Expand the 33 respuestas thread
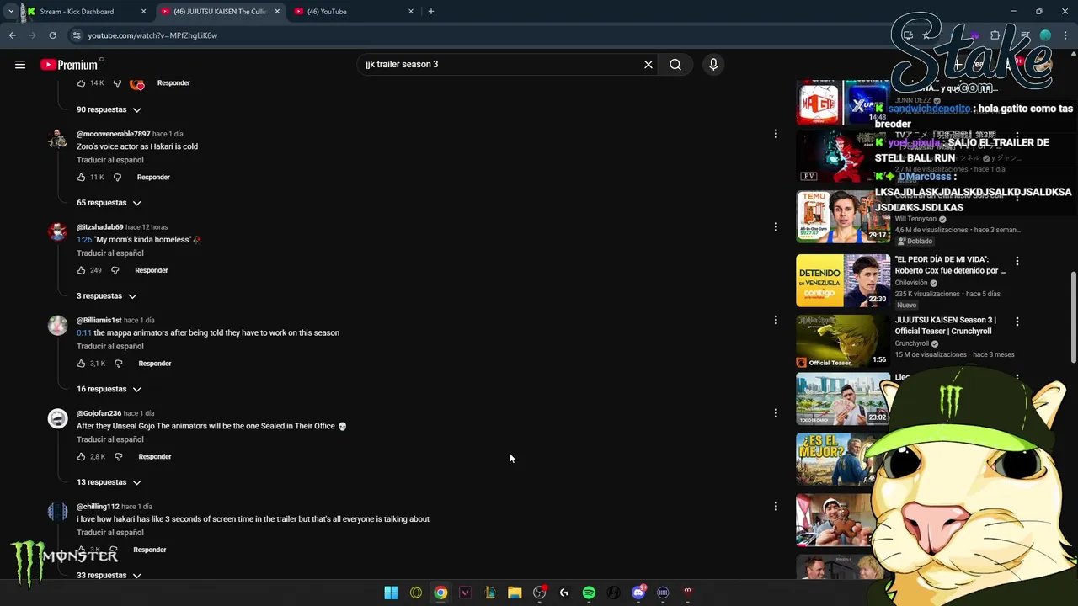This screenshot has height=606, width=1078. coord(109,576)
